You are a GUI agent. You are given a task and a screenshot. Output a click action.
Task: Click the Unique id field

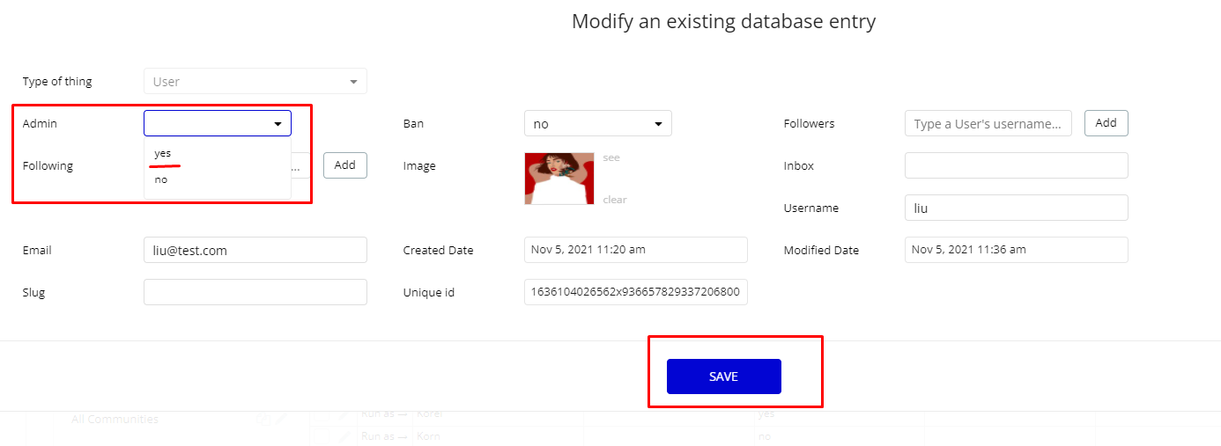635,293
